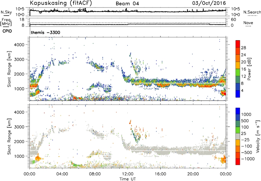Click the 'Freq. [MHz]' label
Screen dimensions: 261x181
pyautogui.click(x=6, y=22)
